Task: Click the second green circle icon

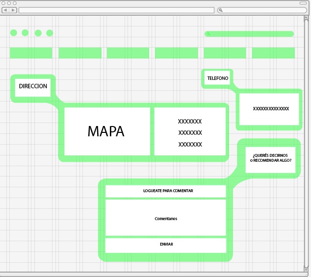Action: click(26, 33)
